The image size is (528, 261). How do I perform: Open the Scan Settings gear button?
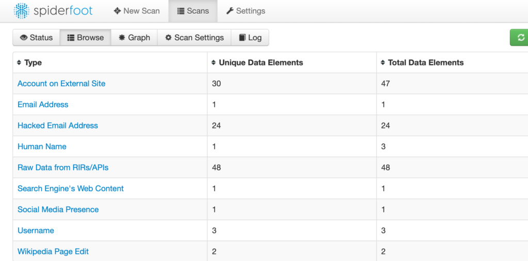(194, 37)
